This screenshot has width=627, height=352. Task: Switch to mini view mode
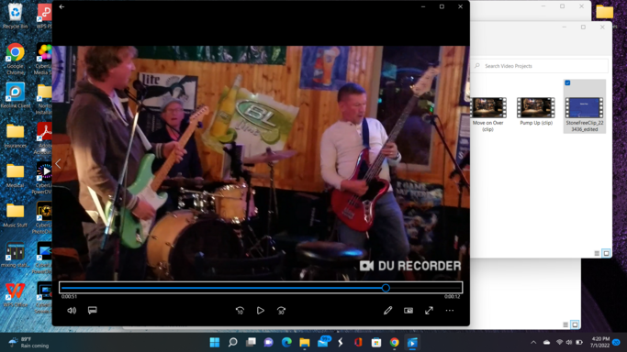pyautogui.click(x=409, y=310)
